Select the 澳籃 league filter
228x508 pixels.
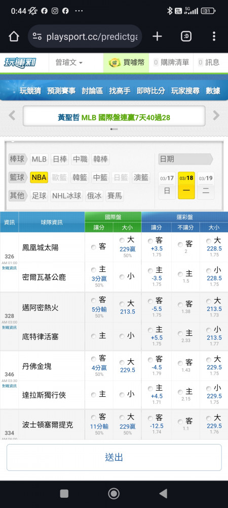(x=141, y=177)
